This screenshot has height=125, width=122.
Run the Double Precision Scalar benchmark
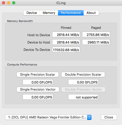(83, 74)
